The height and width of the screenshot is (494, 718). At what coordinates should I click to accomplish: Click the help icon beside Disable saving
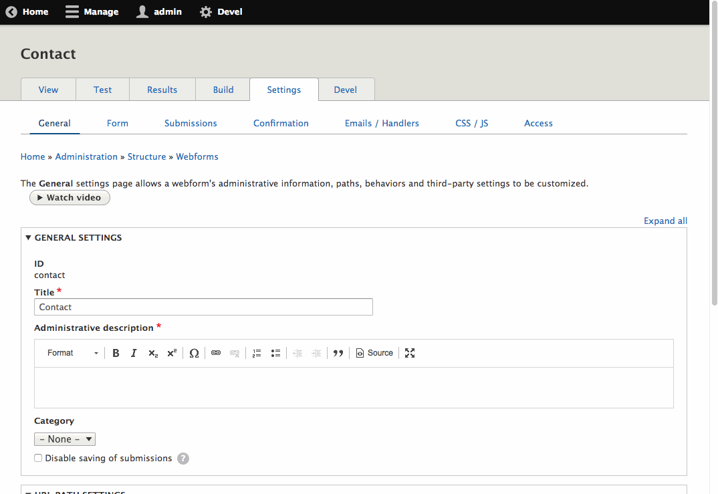point(183,459)
